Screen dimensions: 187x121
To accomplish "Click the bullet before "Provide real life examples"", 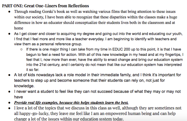I will pyautogui.click(x=10, y=103).
